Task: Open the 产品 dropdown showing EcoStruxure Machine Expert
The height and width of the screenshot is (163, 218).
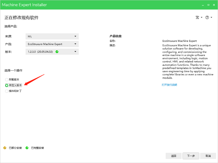Action: (x=52, y=44)
